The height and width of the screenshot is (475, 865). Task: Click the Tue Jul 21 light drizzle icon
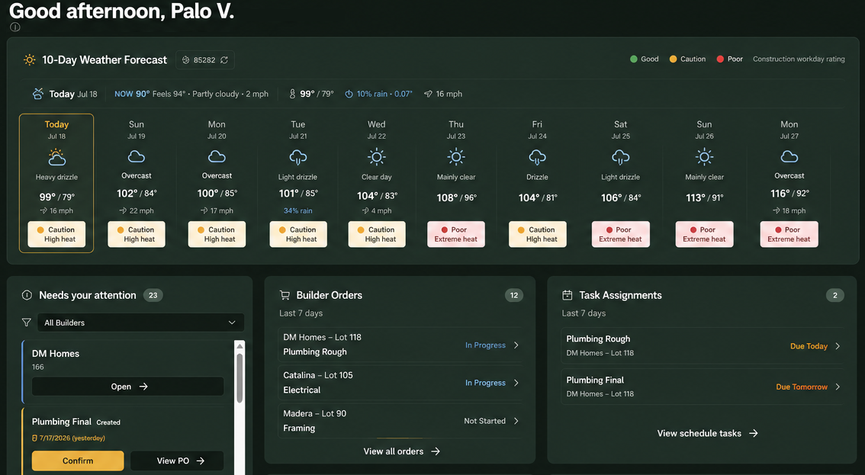(x=298, y=158)
